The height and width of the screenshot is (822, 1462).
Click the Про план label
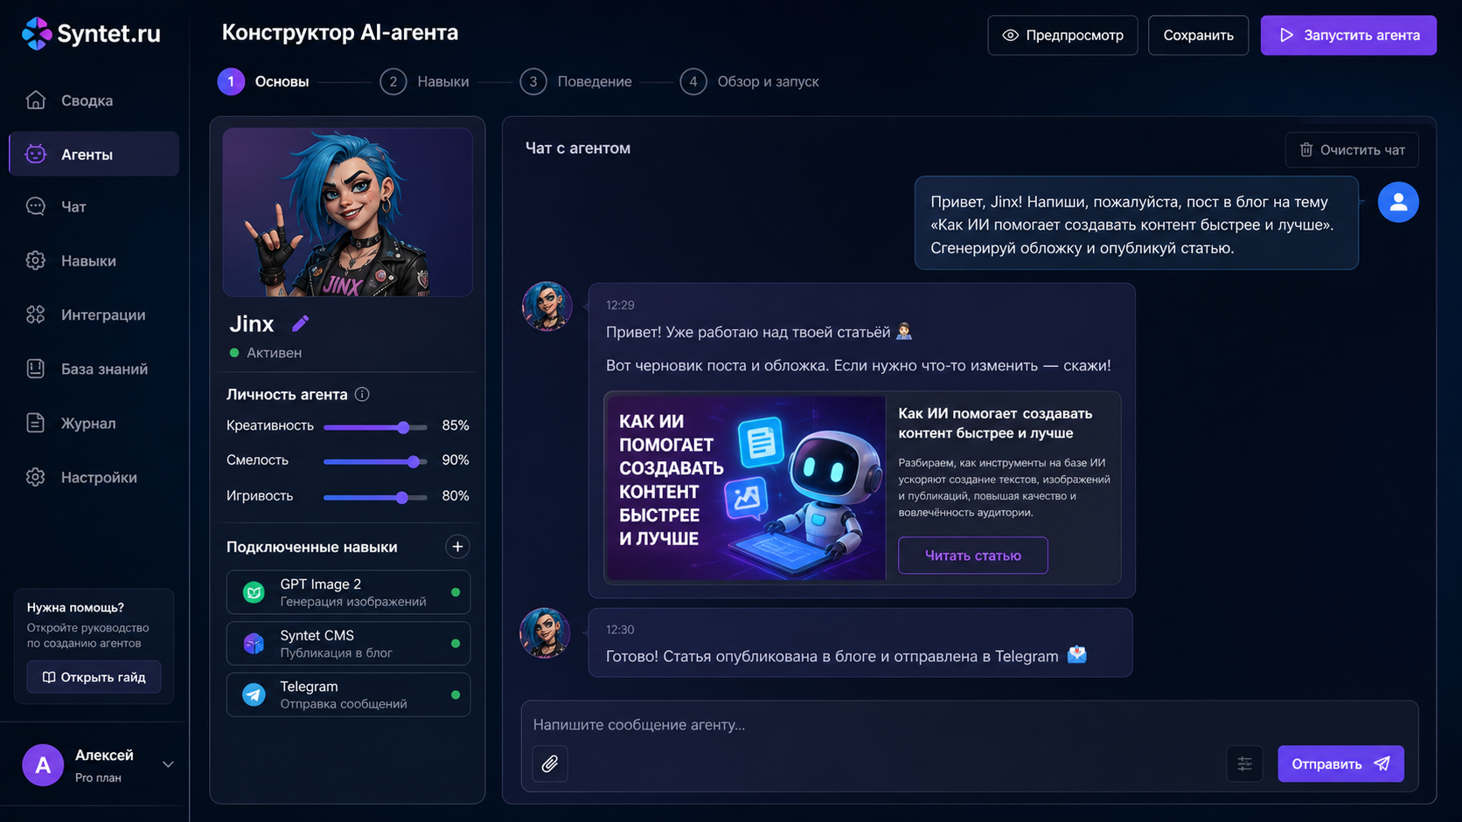pyautogui.click(x=98, y=778)
